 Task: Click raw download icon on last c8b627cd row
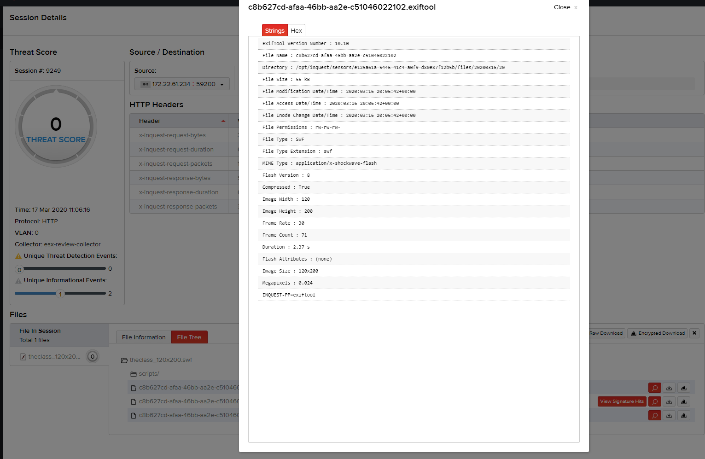(x=669, y=415)
